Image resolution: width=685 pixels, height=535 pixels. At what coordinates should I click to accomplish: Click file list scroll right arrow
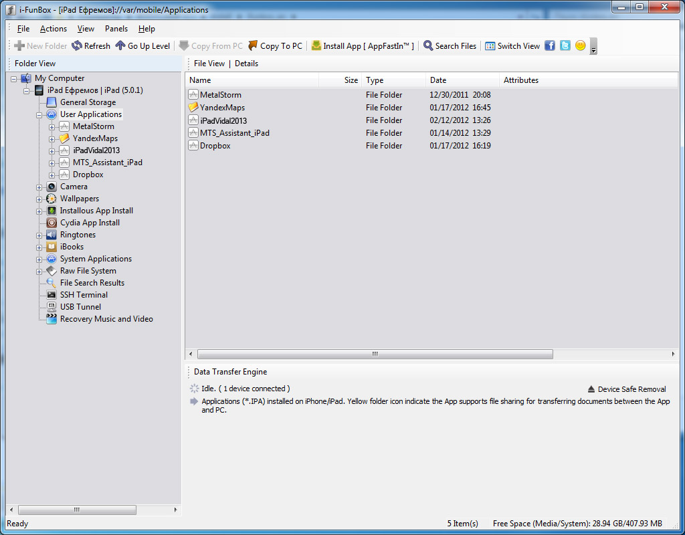673,354
